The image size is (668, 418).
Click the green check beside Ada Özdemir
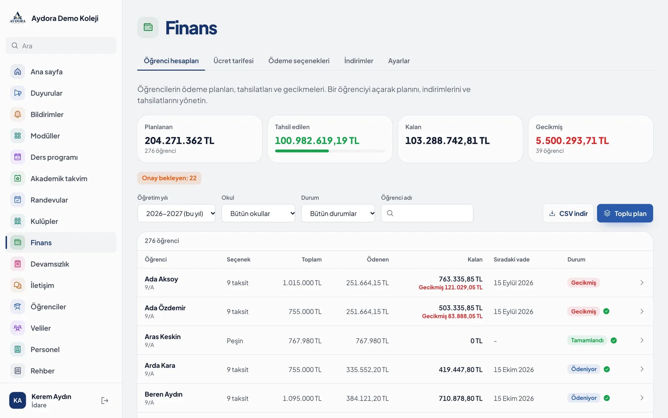(606, 311)
